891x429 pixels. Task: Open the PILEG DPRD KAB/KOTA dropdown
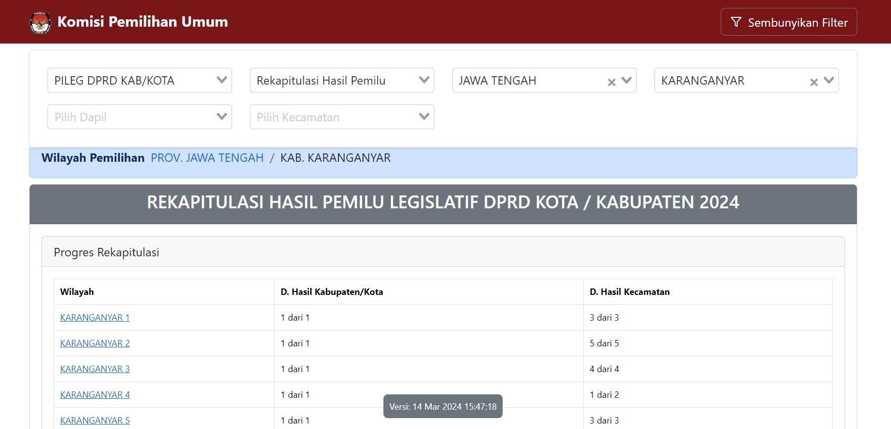point(140,80)
